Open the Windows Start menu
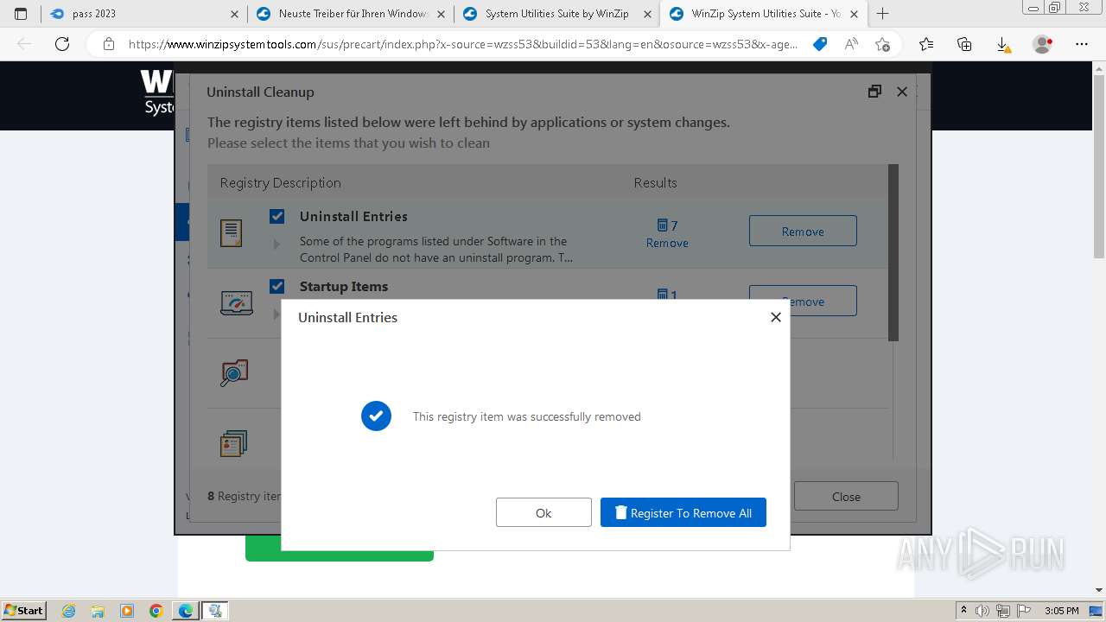Viewport: 1106px width, 622px height. coord(23,610)
